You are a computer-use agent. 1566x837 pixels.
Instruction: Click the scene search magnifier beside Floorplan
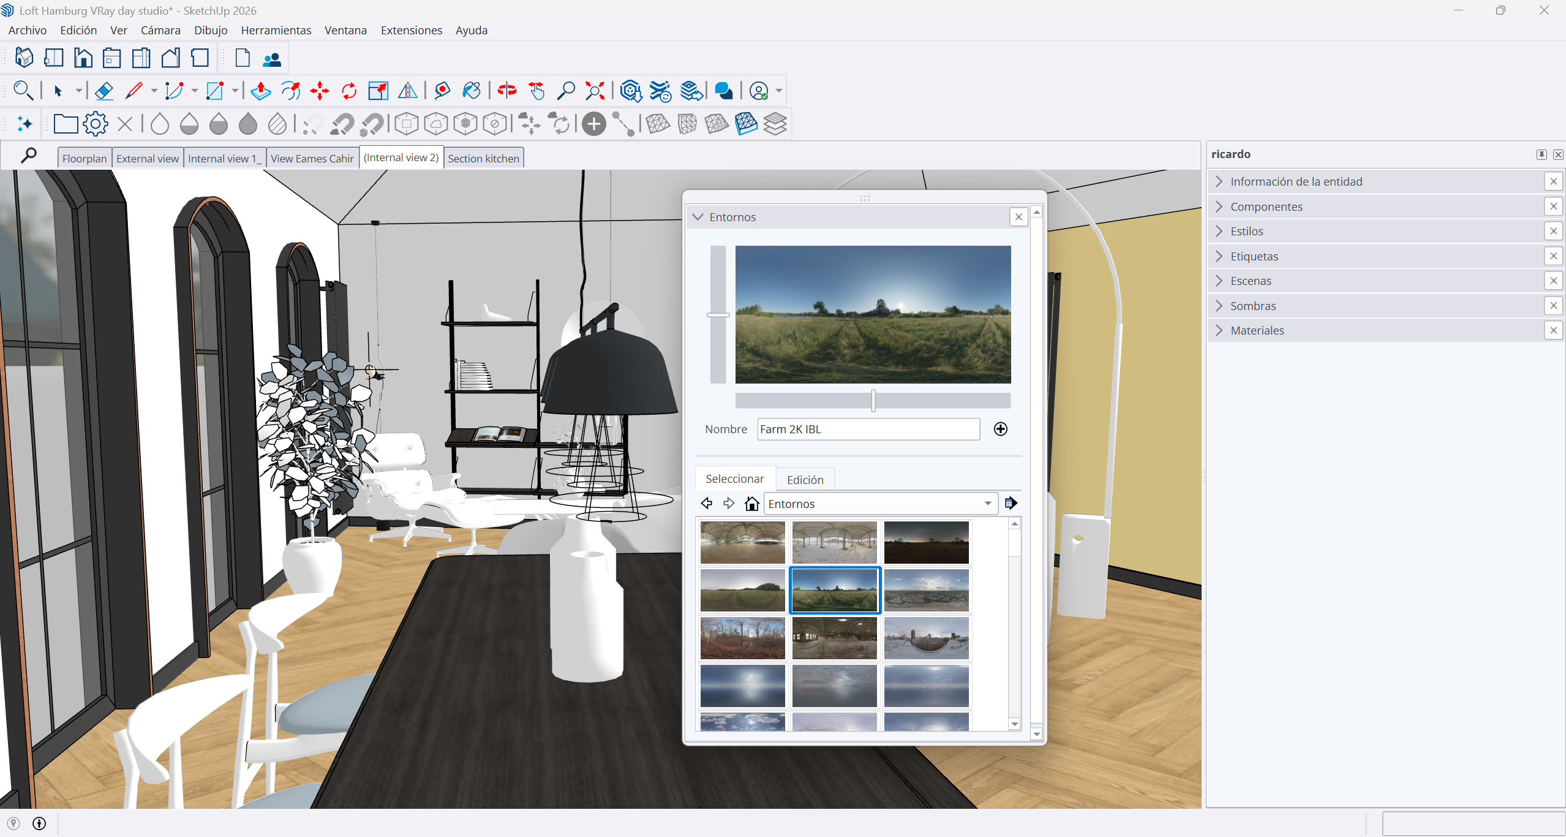28,156
